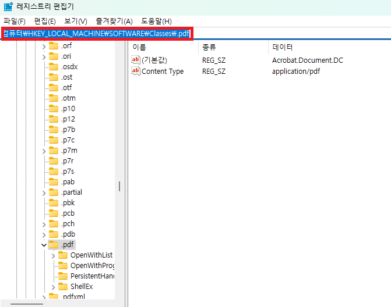Click the .pbk key label
Screen dimensions: 391x307
pyautogui.click(x=68, y=203)
